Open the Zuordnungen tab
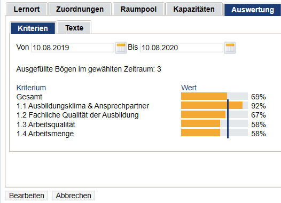281x203 pixels. 80,9
